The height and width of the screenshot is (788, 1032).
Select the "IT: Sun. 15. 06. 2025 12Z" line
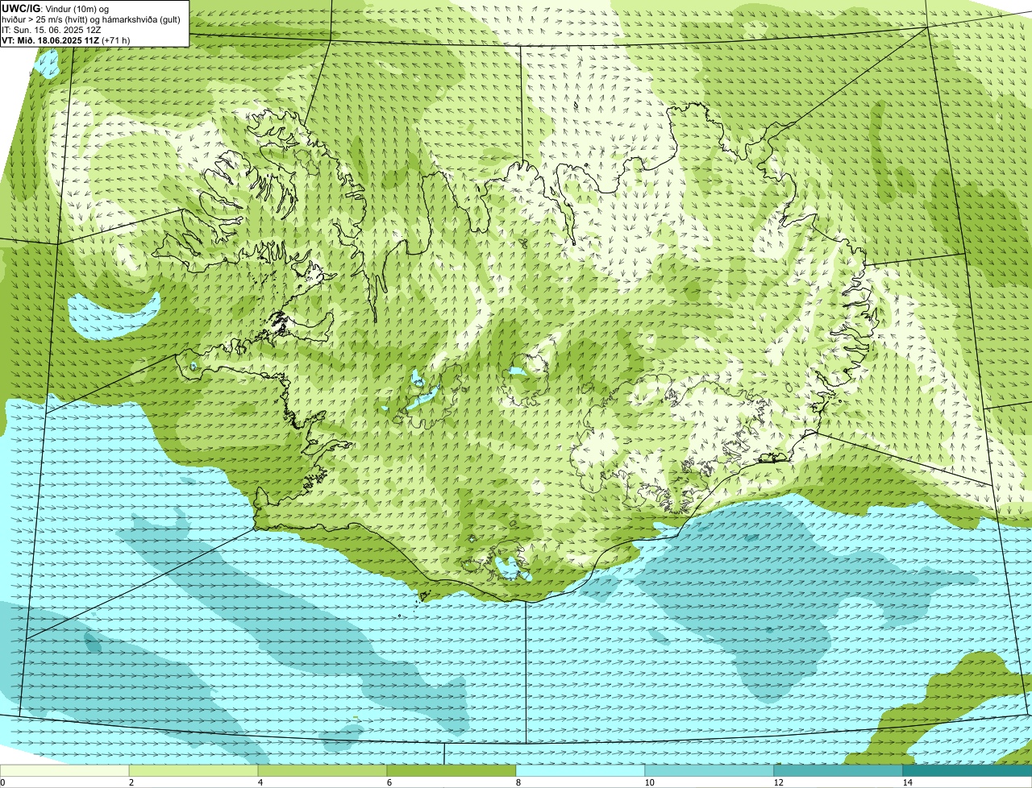tap(52, 30)
